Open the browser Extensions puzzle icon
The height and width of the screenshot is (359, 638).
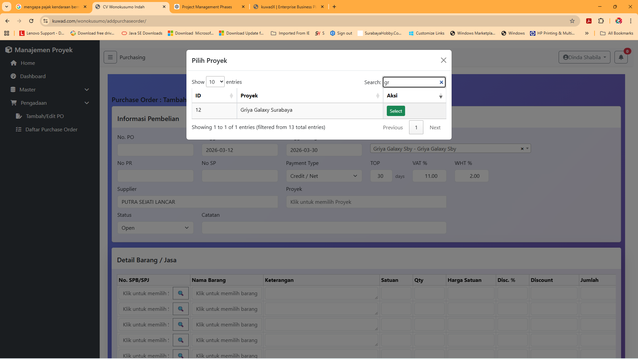[x=601, y=21]
